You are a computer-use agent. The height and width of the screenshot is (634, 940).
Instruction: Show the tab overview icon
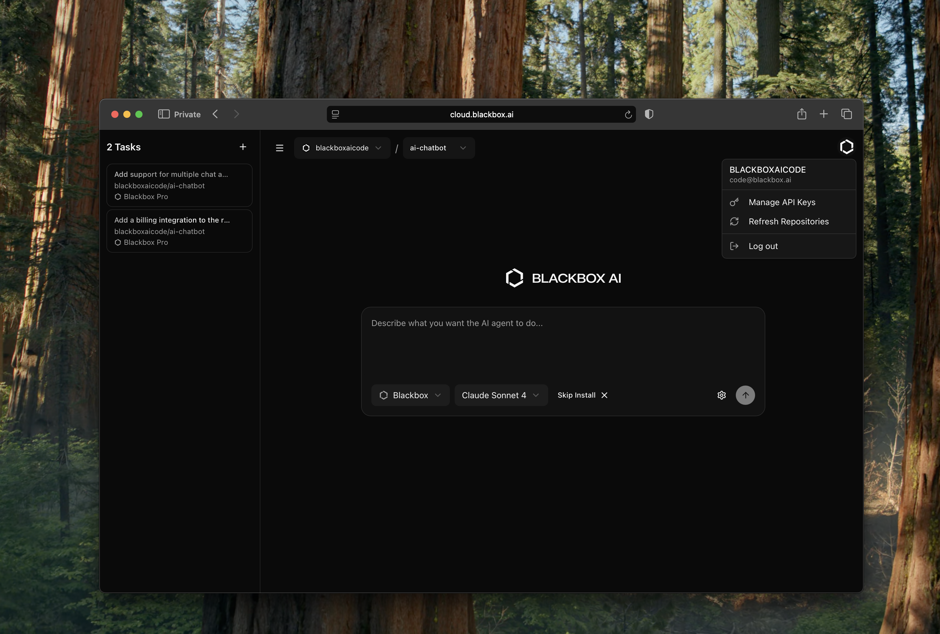click(846, 114)
